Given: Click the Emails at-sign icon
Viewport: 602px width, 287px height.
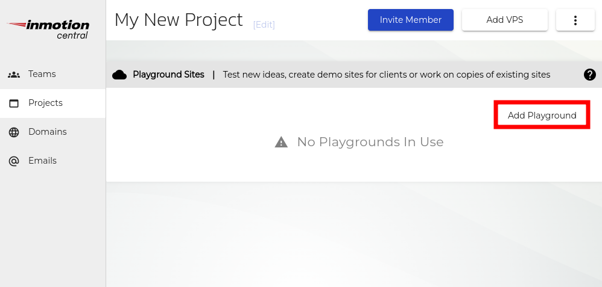Looking at the screenshot, I should 14,161.
